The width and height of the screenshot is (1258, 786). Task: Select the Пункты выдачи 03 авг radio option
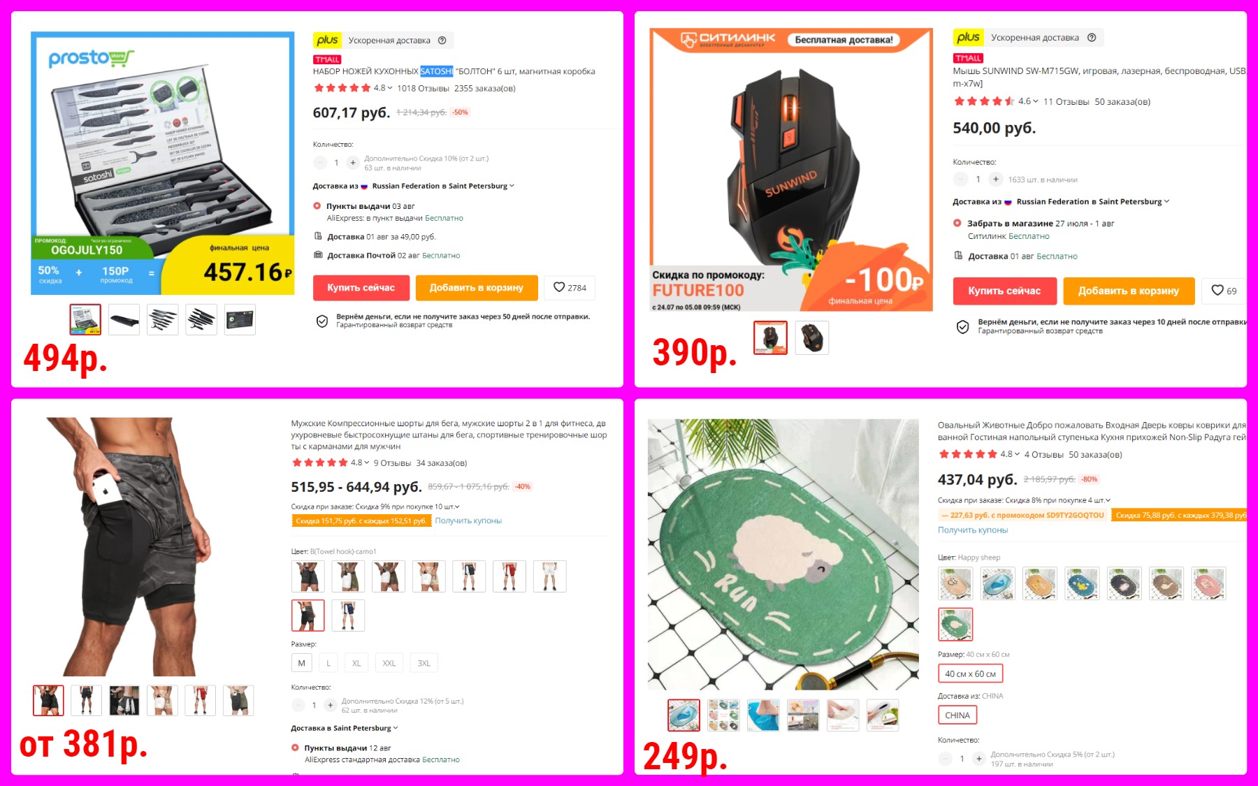point(317,206)
